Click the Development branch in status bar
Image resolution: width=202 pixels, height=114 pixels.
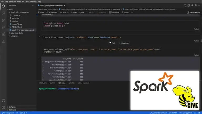[8, 113]
